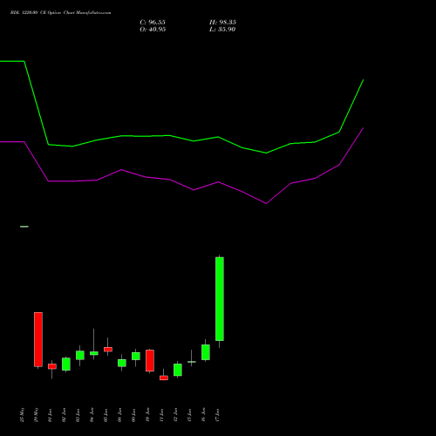Screen dimensions: 436x436
Task: Select the tall green candle for 17 Jun
Action: point(220,299)
